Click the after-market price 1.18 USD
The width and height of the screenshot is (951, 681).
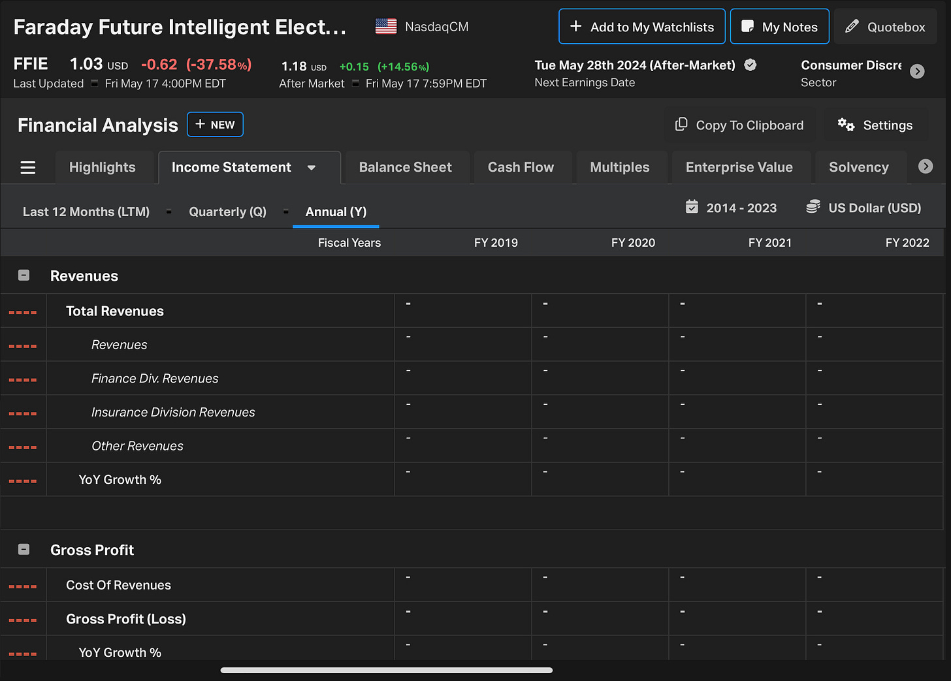(304, 67)
